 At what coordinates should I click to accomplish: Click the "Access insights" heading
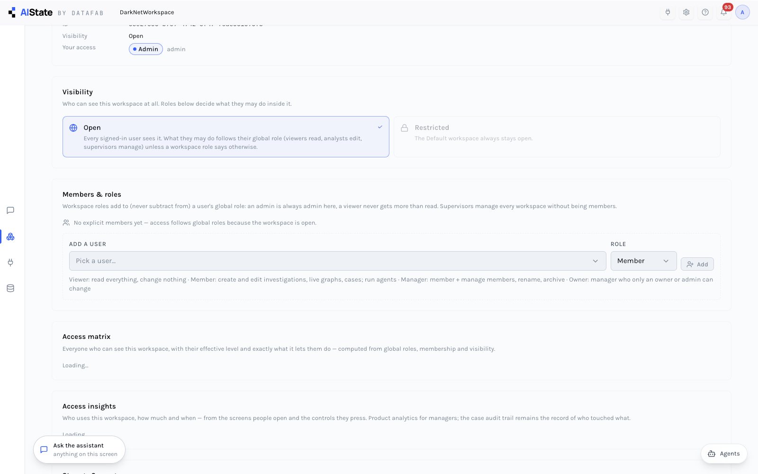[89, 406]
